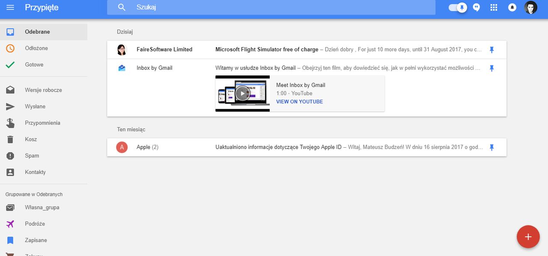
Task: Unpin the Inbox by Gmail email
Action: pyautogui.click(x=491, y=68)
